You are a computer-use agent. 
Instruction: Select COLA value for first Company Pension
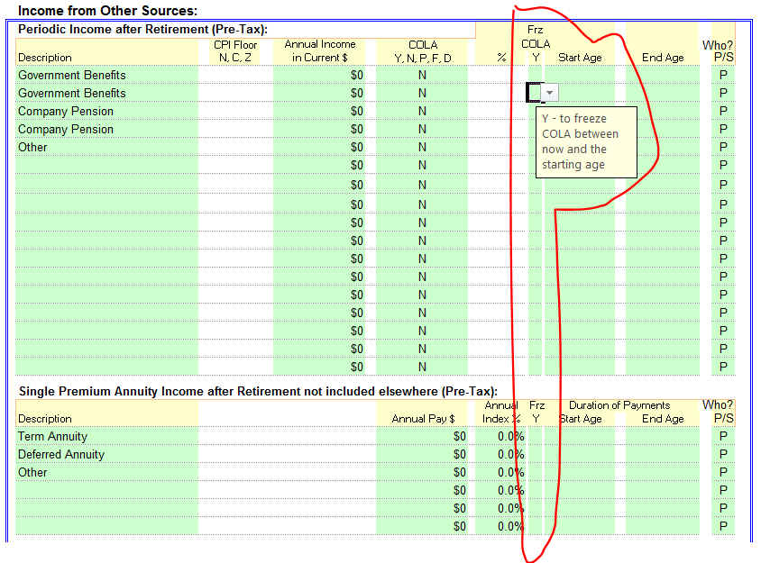(x=422, y=111)
